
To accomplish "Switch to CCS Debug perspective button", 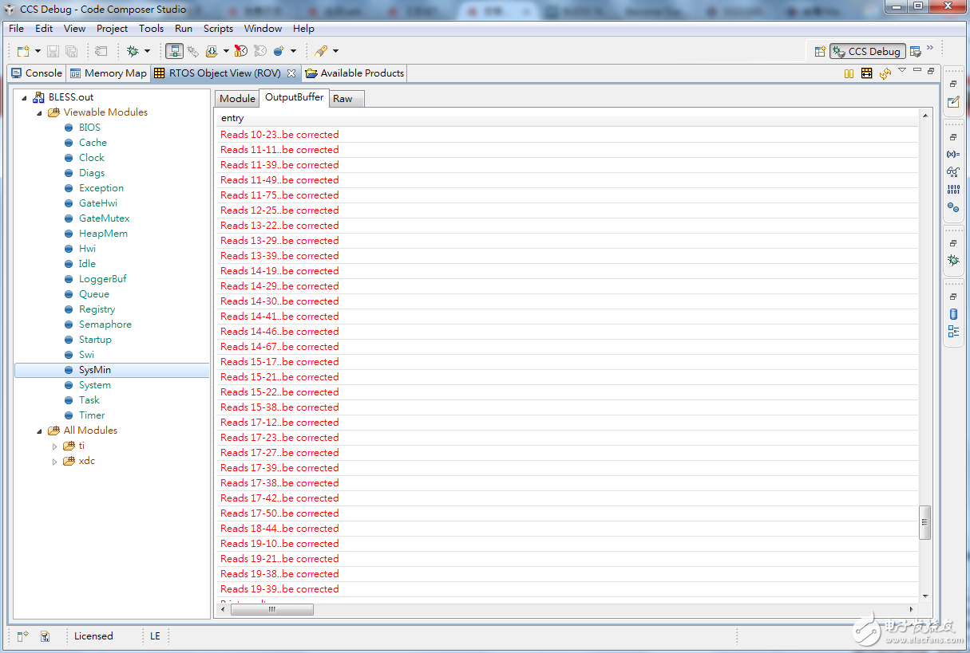I will [x=868, y=51].
